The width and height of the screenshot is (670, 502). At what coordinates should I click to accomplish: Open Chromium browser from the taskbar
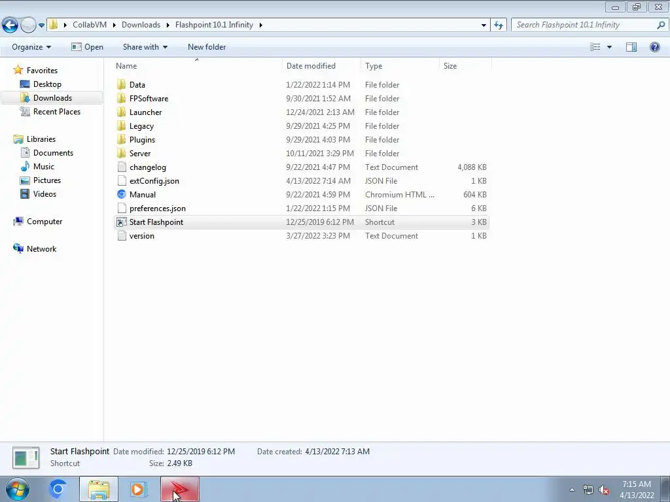click(58, 489)
